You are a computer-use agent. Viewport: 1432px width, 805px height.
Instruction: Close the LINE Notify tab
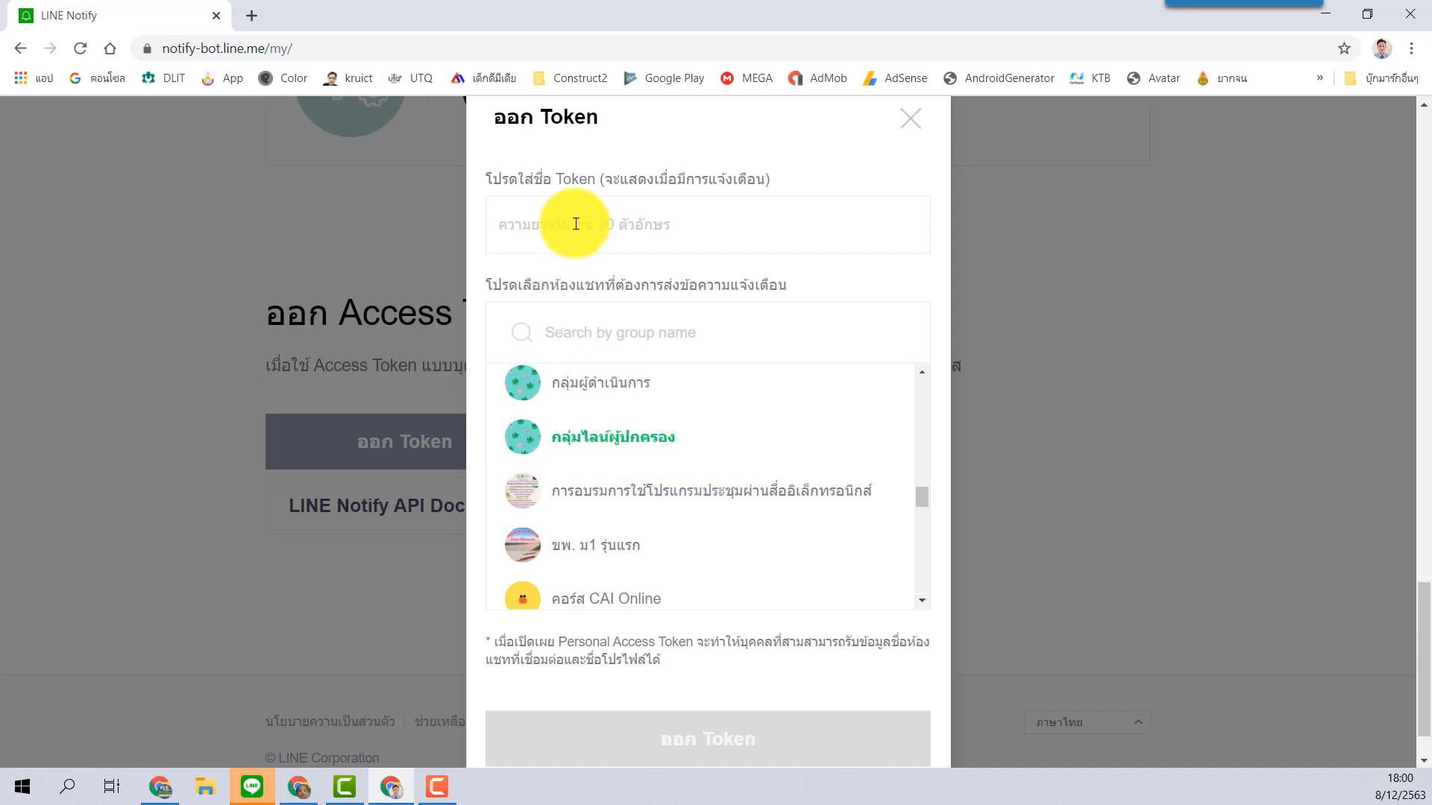click(x=216, y=16)
